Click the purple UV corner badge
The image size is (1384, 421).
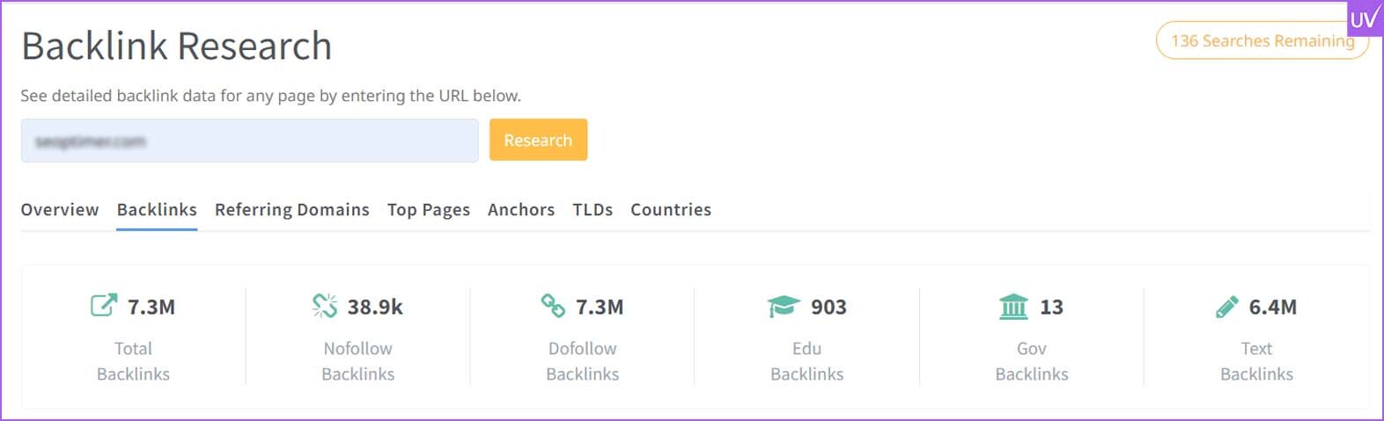click(x=1365, y=18)
